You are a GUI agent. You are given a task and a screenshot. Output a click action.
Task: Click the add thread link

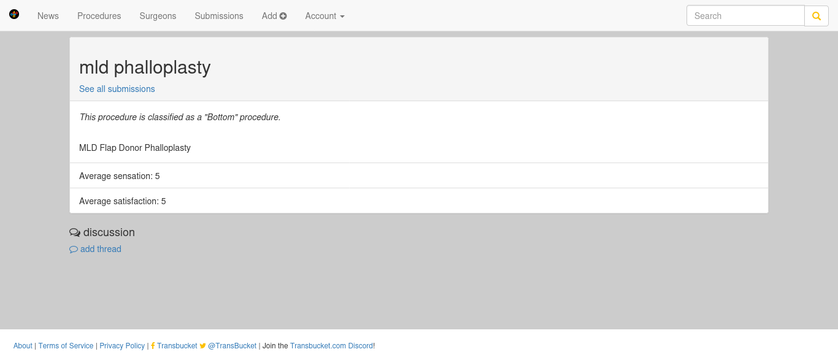click(x=101, y=249)
